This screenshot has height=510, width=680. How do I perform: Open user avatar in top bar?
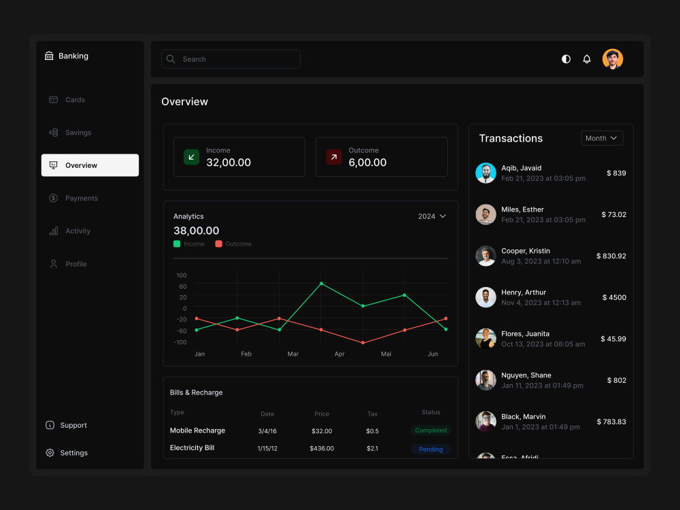click(613, 59)
